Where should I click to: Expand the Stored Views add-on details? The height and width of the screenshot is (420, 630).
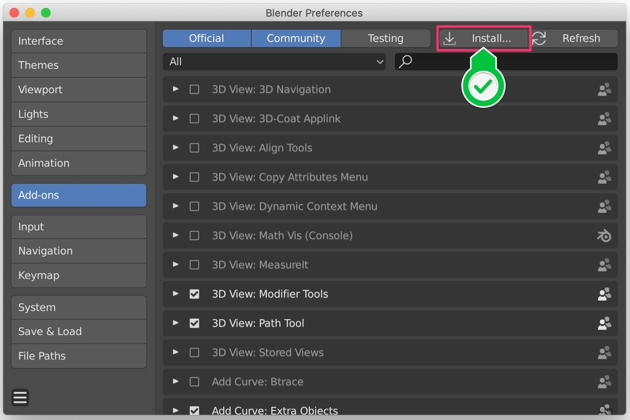pyautogui.click(x=176, y=352)
